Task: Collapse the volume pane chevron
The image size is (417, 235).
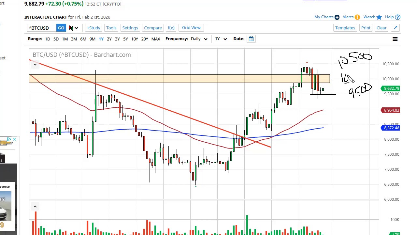Action: [35, 206]
